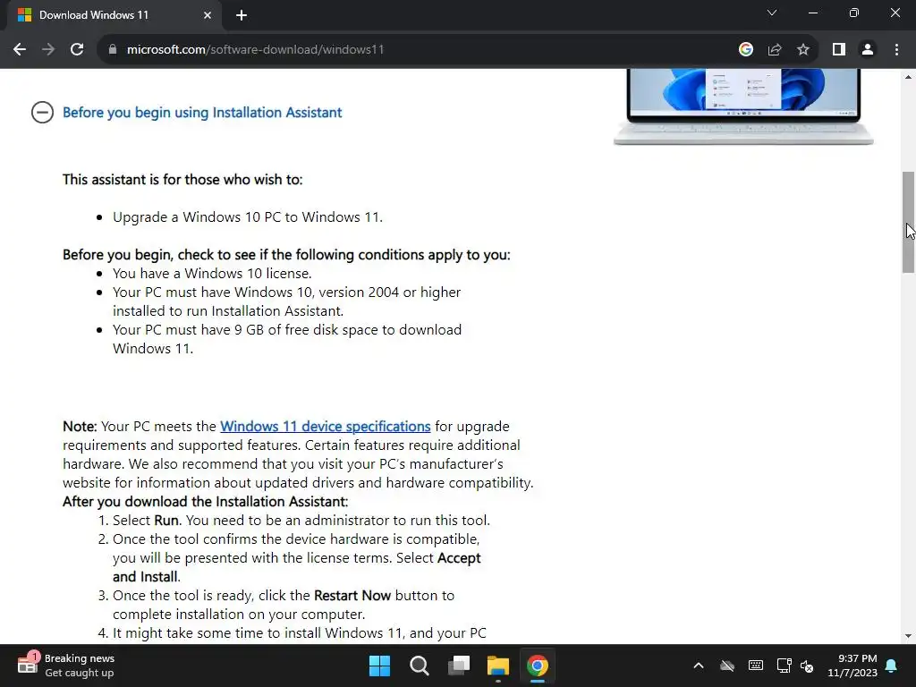Open the browser side panel
Image resolution: width=916 pixels, height=687 pixels.
[x=839, y=50]
